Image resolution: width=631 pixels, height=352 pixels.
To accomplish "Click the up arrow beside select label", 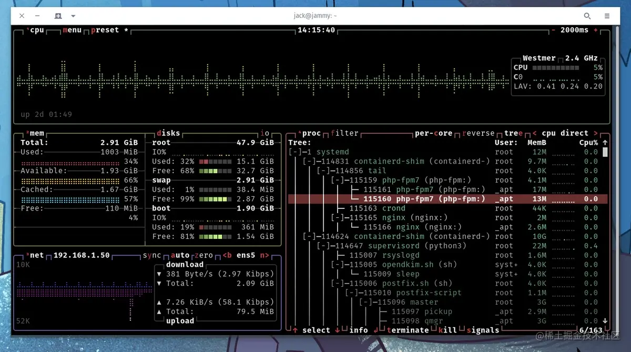I will coord(294,330).
